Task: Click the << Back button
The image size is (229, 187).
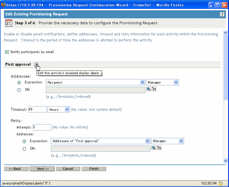Action: pos(16,169)
